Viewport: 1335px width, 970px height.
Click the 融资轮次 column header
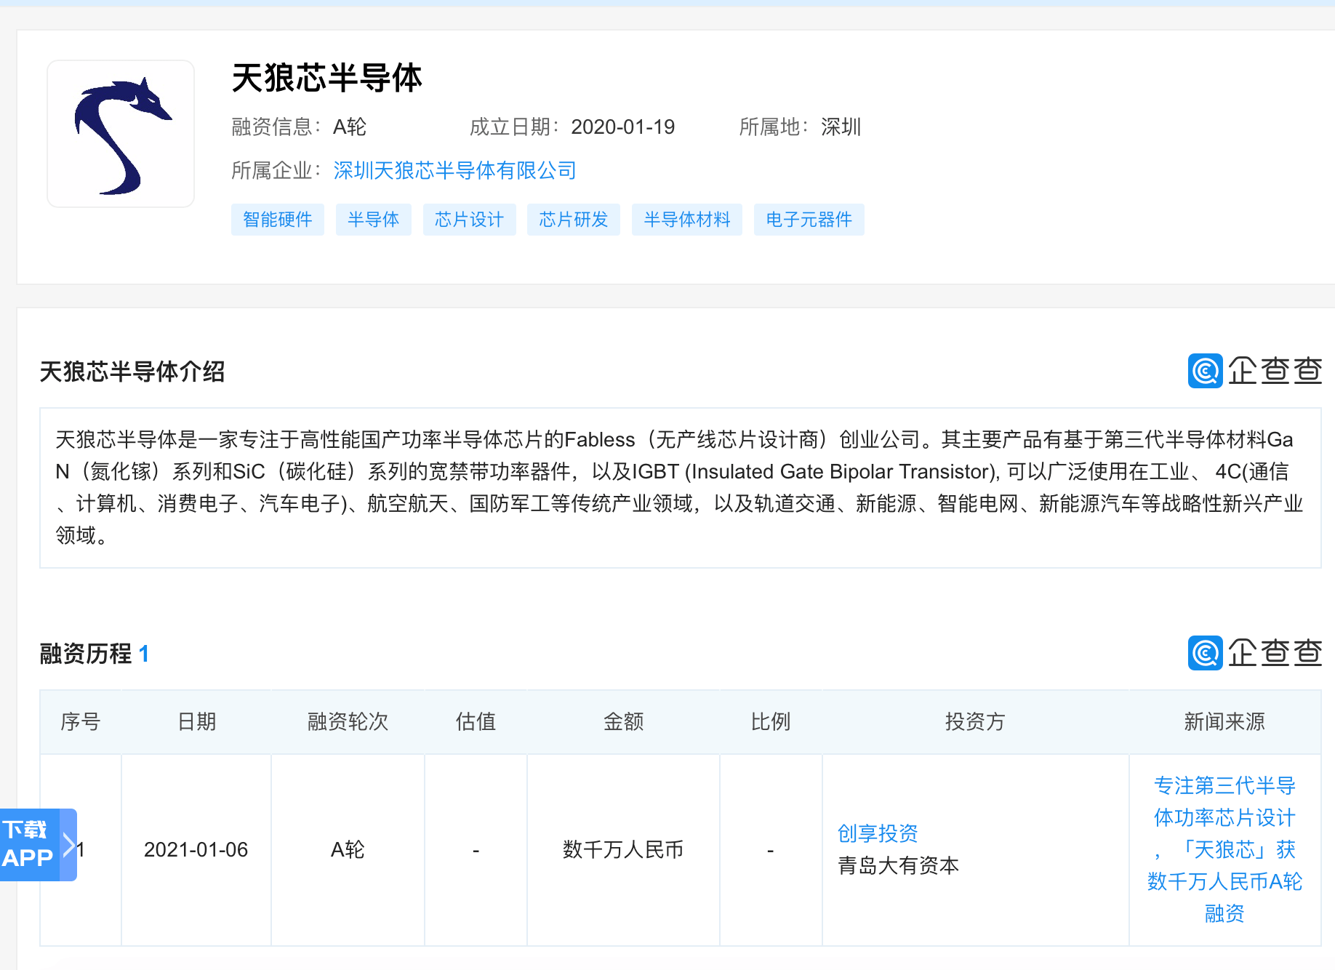tap(348, 721)
